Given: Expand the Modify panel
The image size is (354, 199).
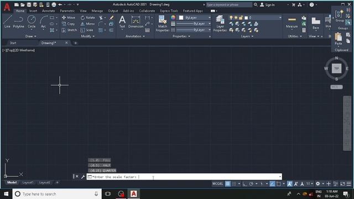Looking at the screenshot, I should [88, 36].
